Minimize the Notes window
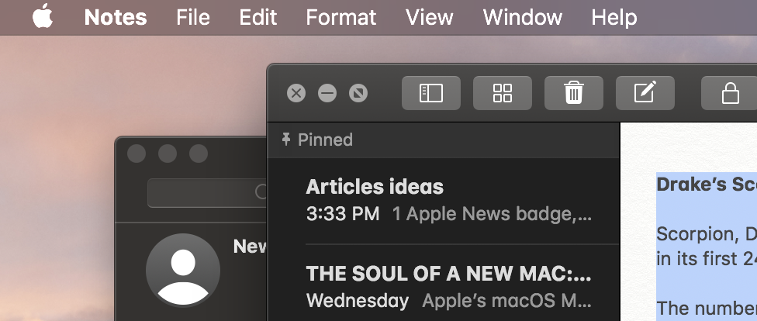 coord(327,94)
